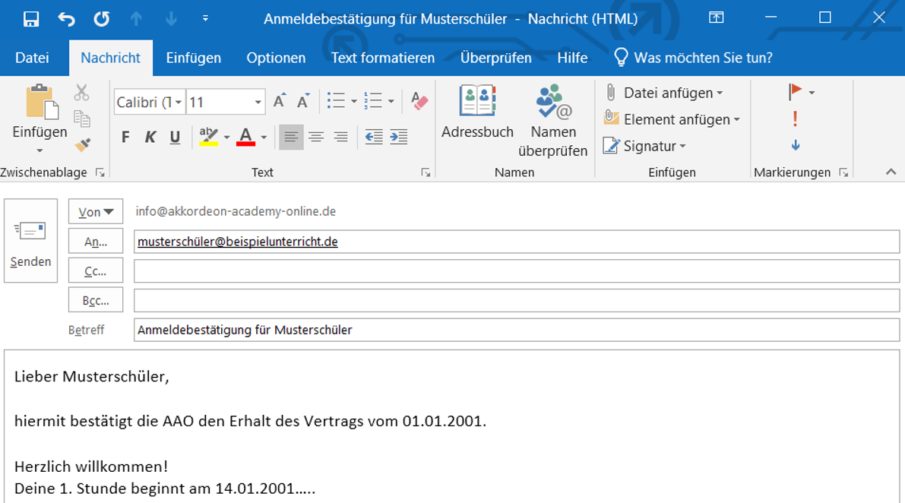The width and height of the screenshot is (905, 503).
Task: Expand numbered list style options
Action: click(x=391, y=102)
